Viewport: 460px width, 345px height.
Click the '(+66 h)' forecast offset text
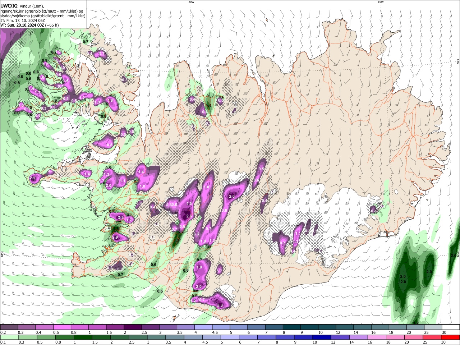pyautogui.click(x=52, y=25)
